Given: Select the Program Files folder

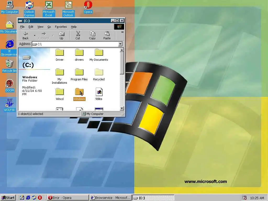Looking at the screenshot, I should pyautogui.click(x=79, y=75).
